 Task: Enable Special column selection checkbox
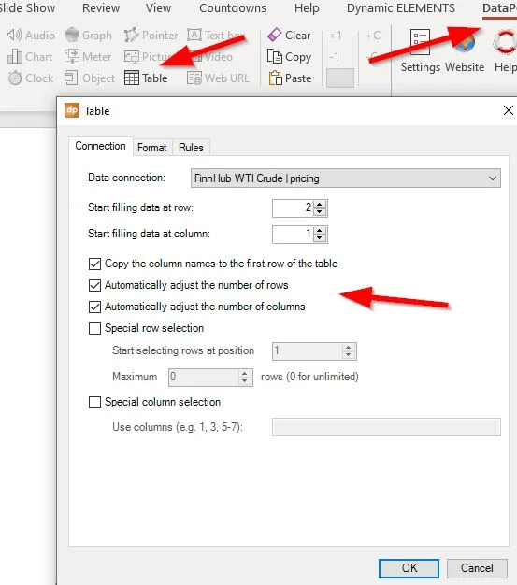(94, 402)
